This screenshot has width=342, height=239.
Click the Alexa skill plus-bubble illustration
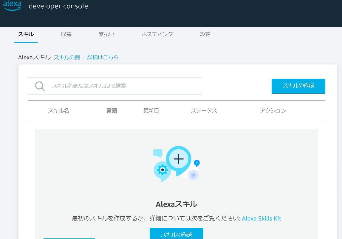pyautogui.click(x=177, y=164)
